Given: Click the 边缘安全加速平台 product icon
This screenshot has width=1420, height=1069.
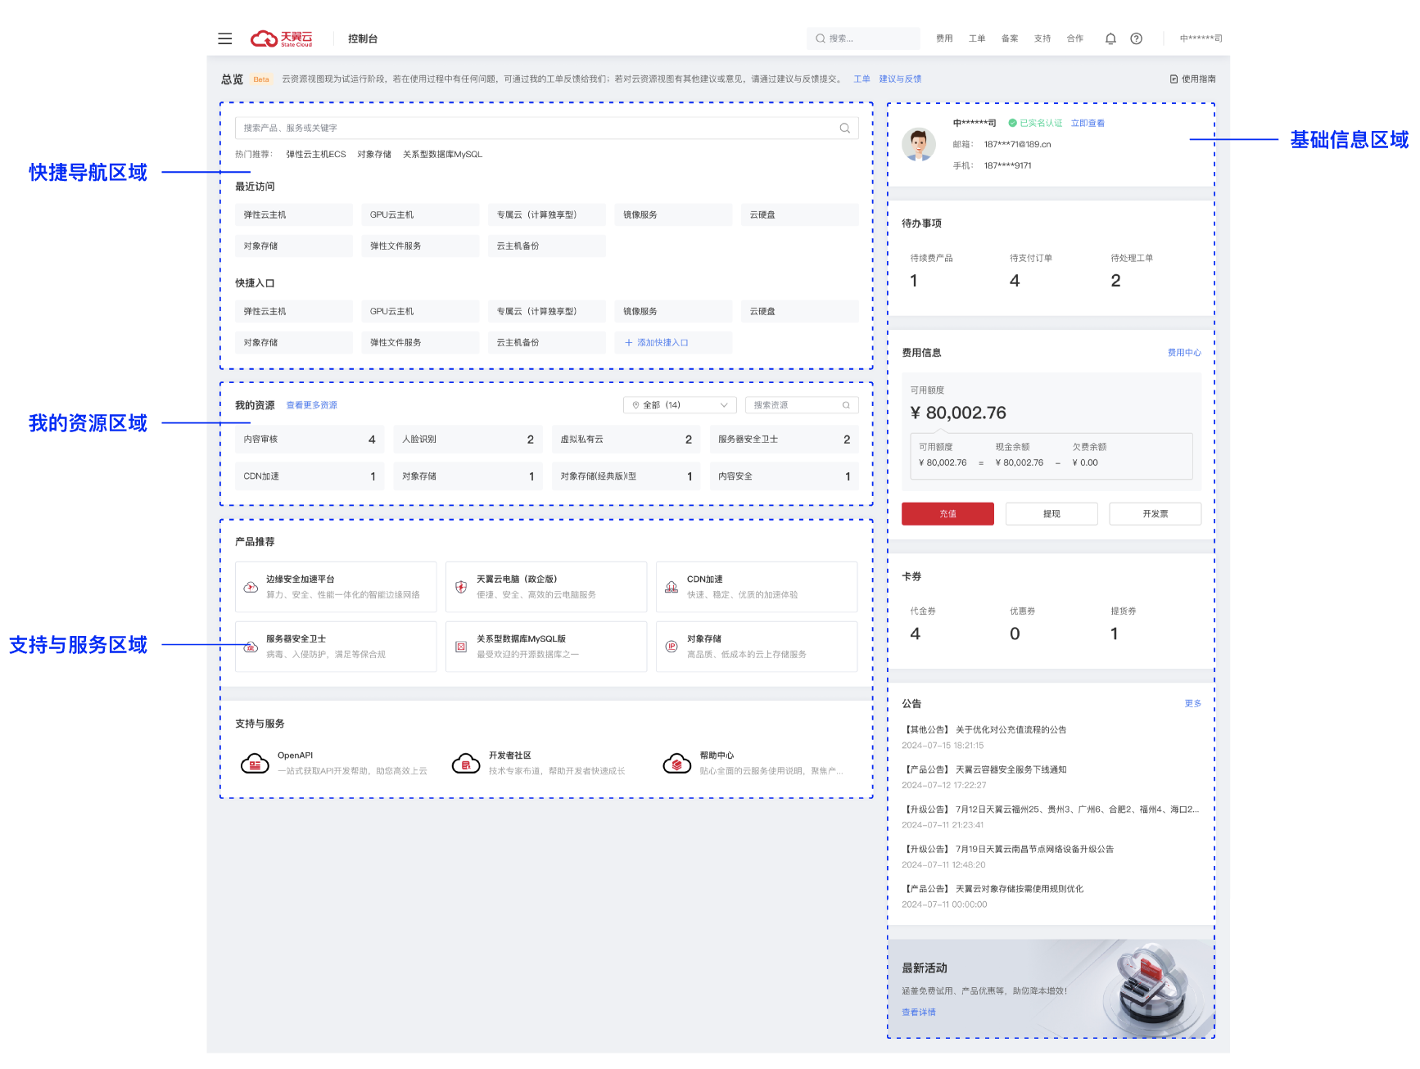Looking at the screenshot, I should coord(251,587).
